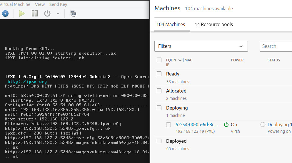
Task: Open the View menu
Action: (40, 4)
